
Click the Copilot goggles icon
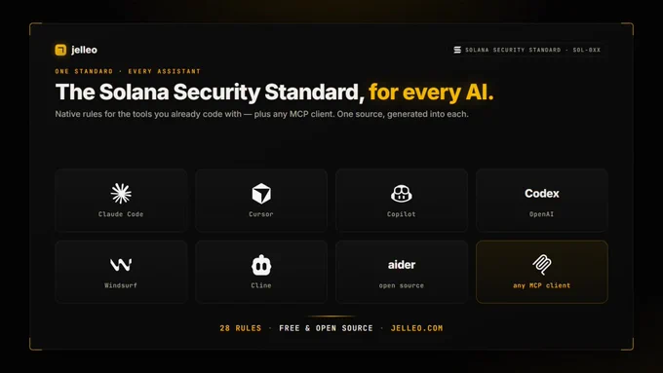(x=402, y=194)
